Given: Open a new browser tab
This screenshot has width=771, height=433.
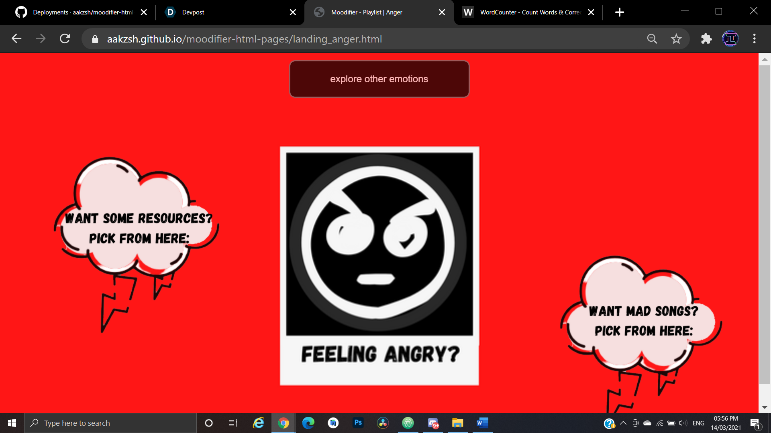Looking at the screenshot, I should tap(619, 12).
